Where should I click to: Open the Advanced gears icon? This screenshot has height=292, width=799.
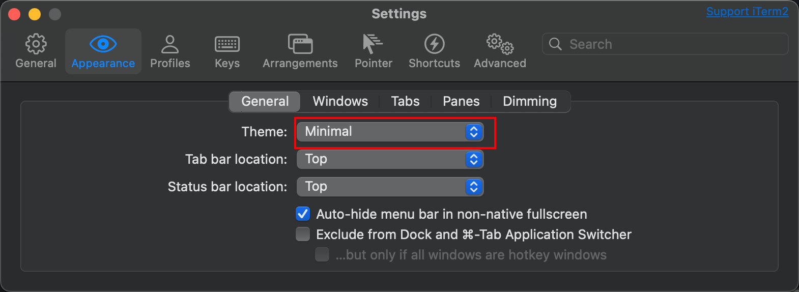click(x=500, y=44)
